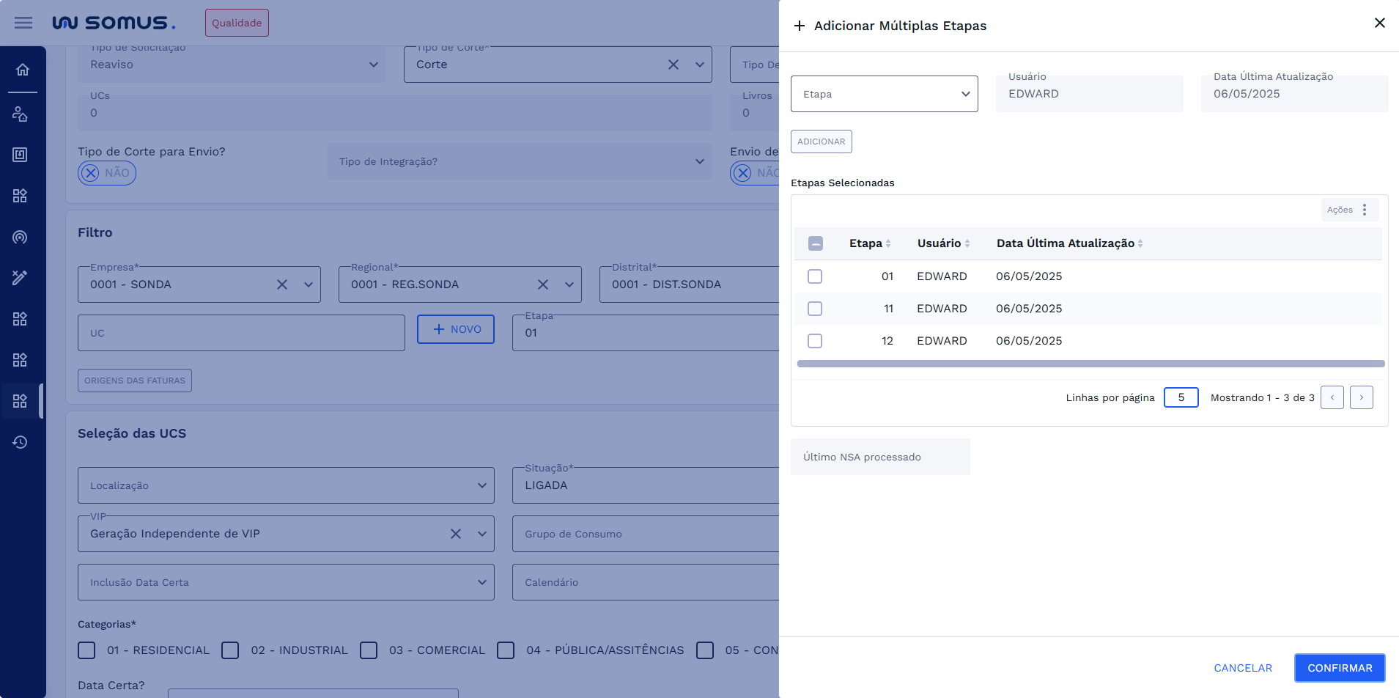Clear the Empresa field with X icon
Viewport: 1399px width, 698px height.
pos(282,284)
